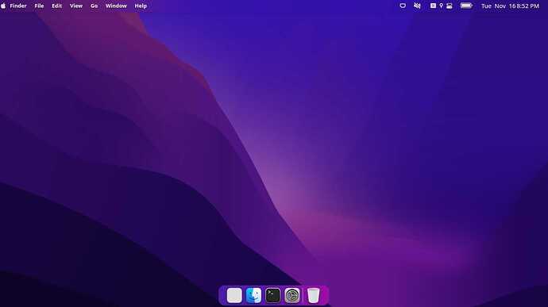548x307 pixels.
Task: Open the Help menu
Action: point(141,6)
